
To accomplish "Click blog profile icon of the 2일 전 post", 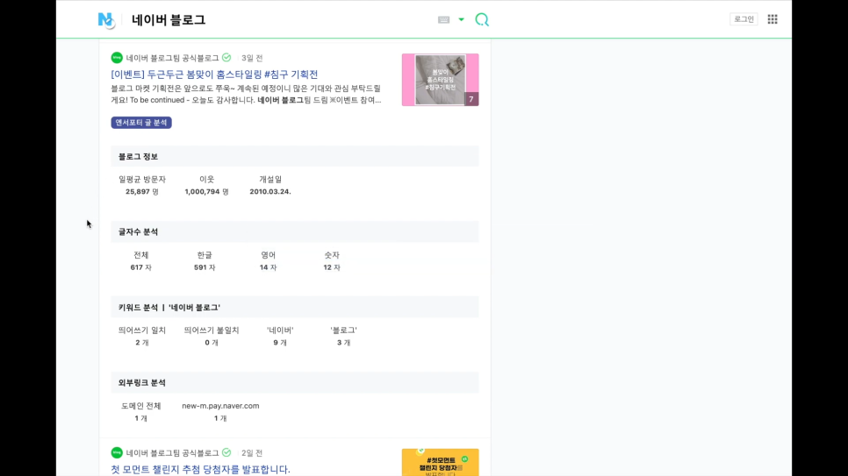I will point(117,452).
